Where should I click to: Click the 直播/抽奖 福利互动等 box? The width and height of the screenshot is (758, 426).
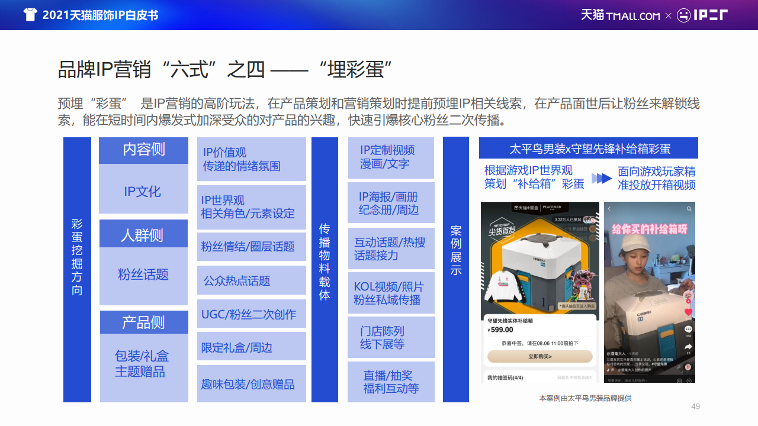(391, 382)
